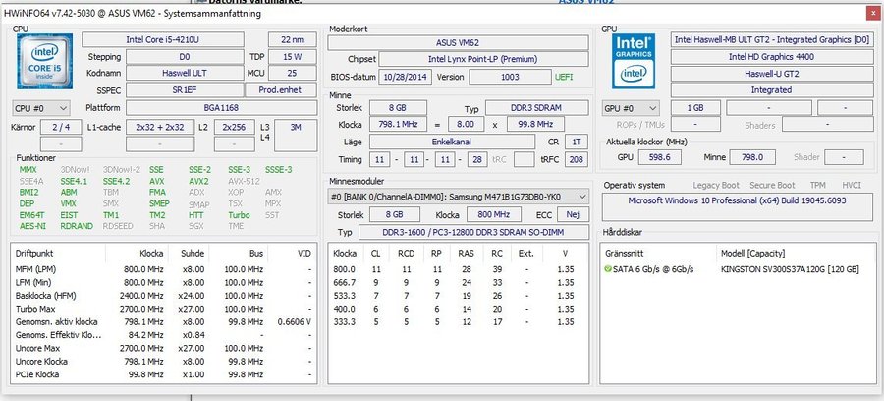Click the Gränssnitt column header in Hårddiskar
The height and width of the screenshot is (401, 884).
625,252
